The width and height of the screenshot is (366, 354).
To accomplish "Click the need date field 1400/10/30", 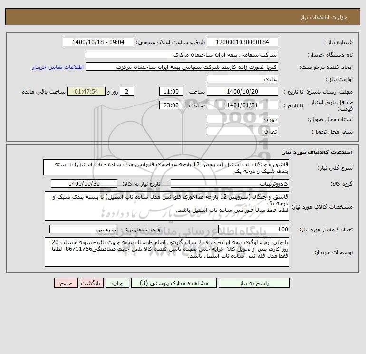I will (84, 183).
